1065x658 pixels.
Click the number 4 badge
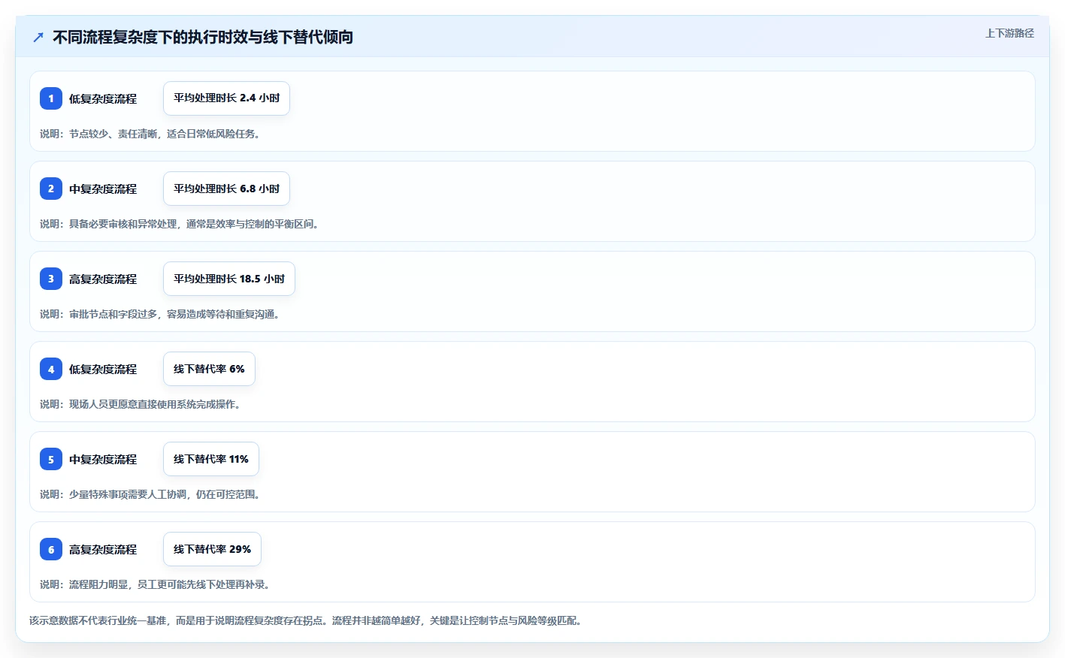51,369
